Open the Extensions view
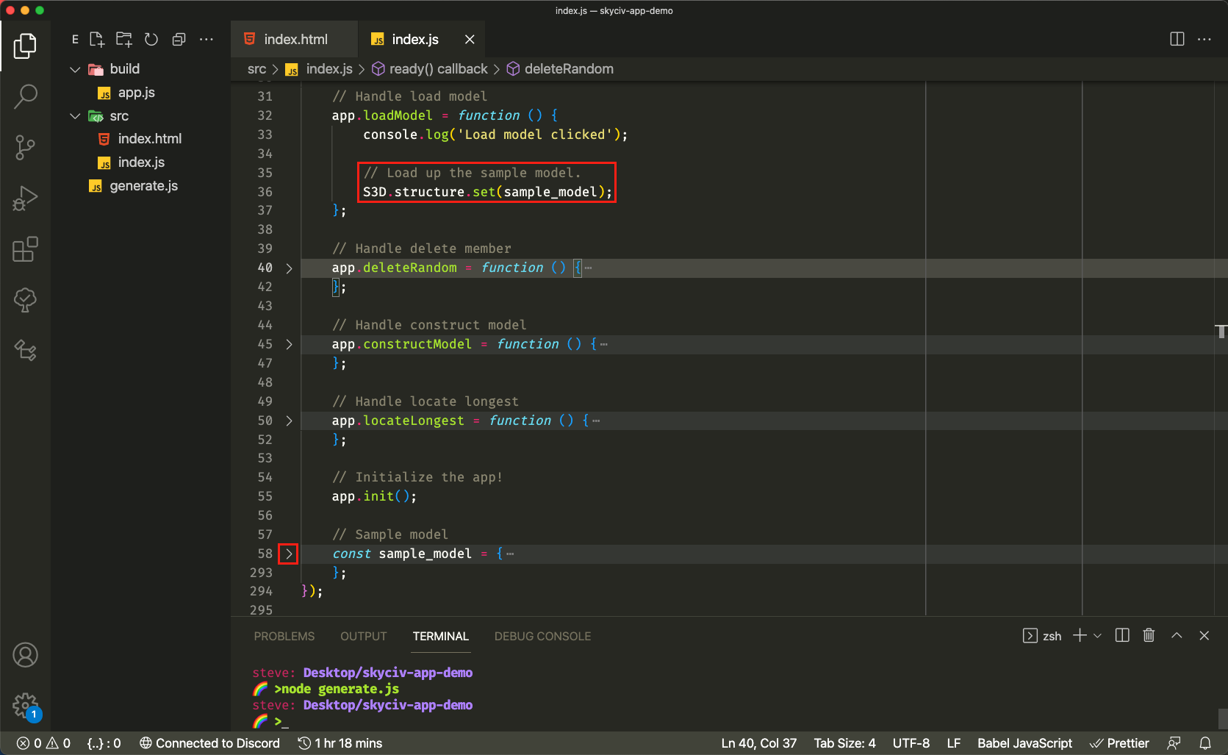The image size is (1228, 755). click(25, 249)
